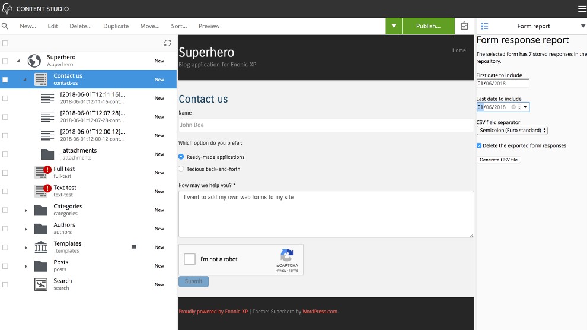
Task: Click the Categories folder icon
Action: tap(41, 210)
